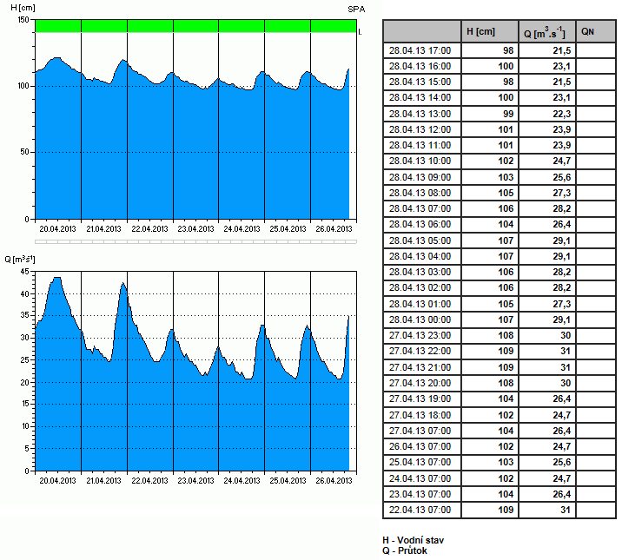Image resolution: width=622 pixels, height=560 pixels.
Task: Click the "Q [m3.s-1]" table column header
Action: [x=546, y=33]
